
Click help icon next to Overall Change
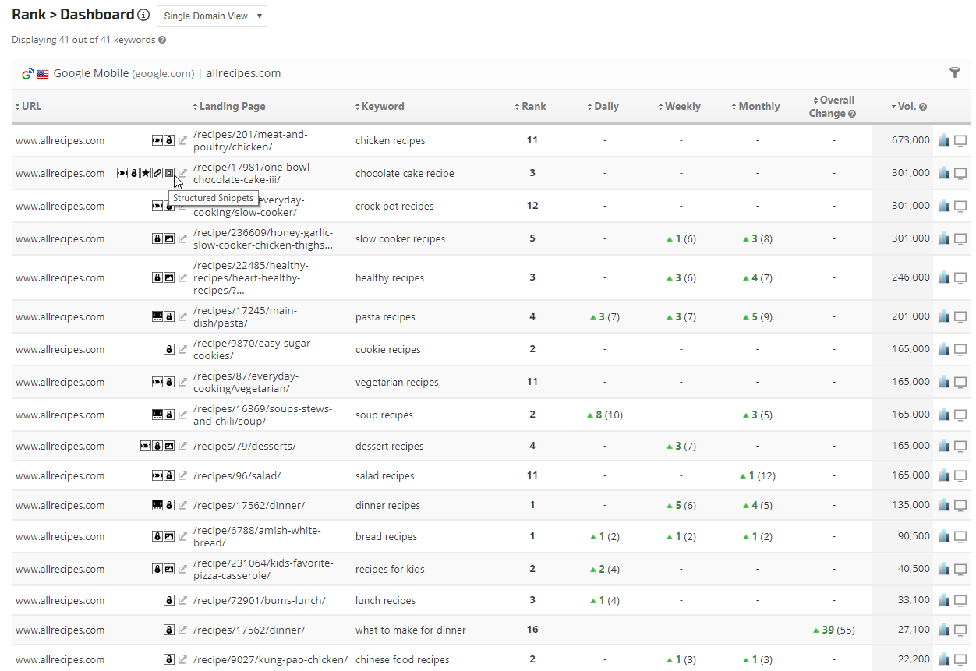tap(852, 114)
